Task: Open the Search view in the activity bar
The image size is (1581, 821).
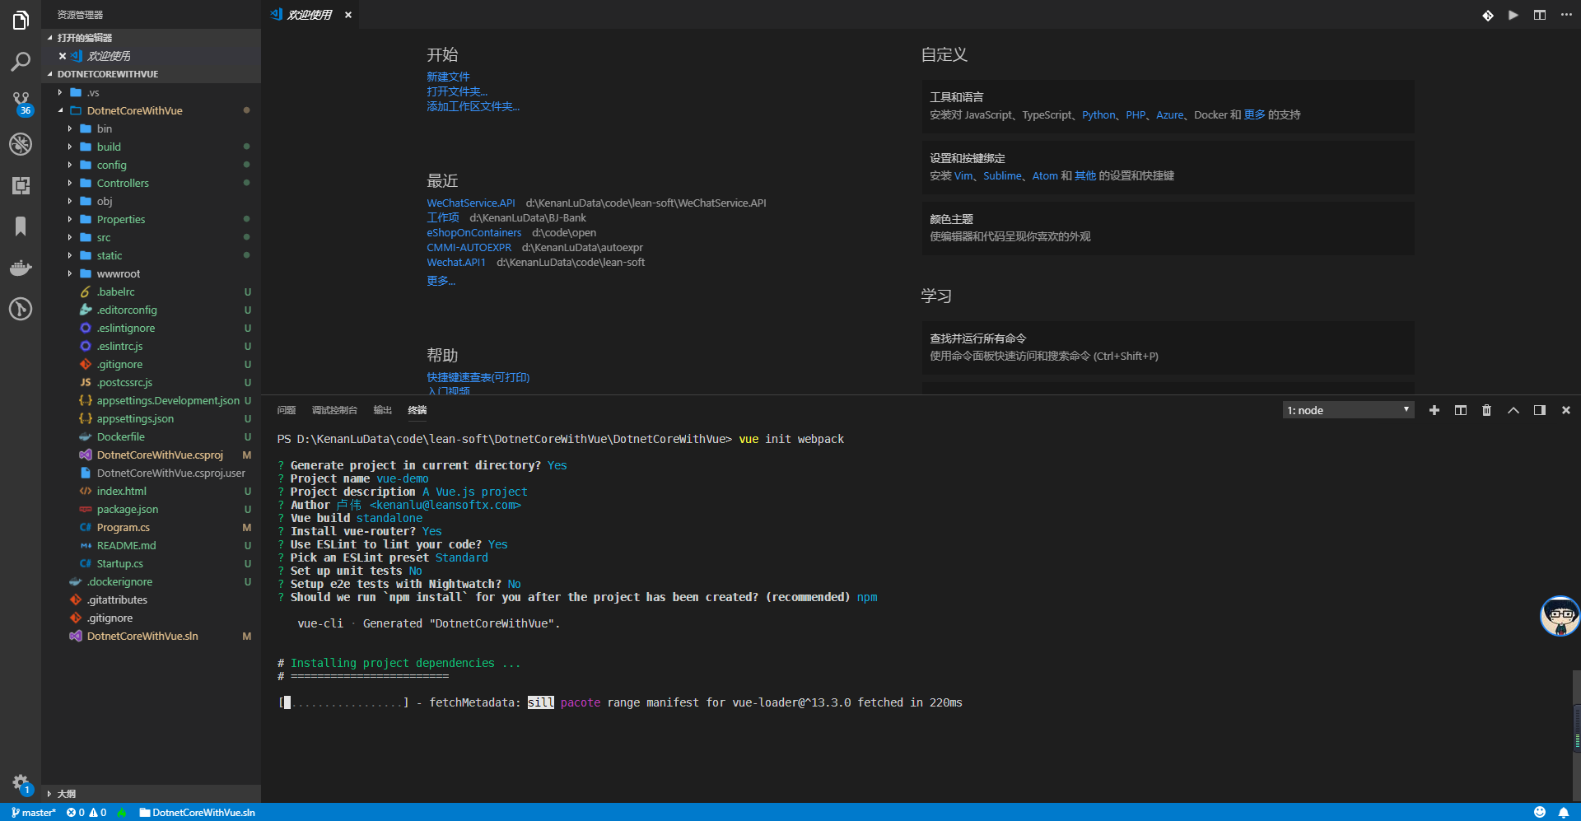Action: click(x=21, y=62)
